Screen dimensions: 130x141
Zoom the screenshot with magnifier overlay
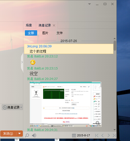pyautogui.click(x=98, y=123)
